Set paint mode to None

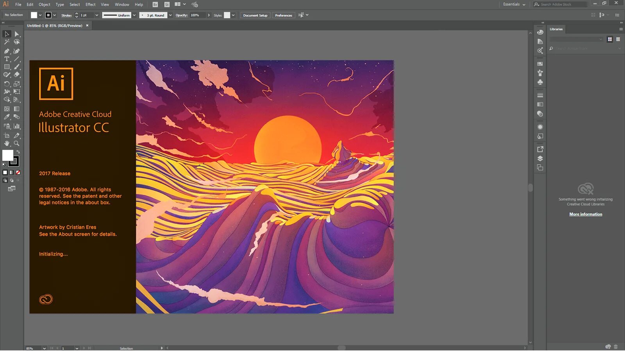coord(18,172)
